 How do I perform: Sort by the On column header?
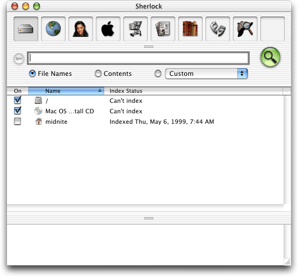click(17, 91)
